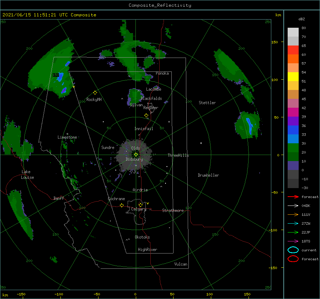Click the Olds town label

[x=135, y=148]
